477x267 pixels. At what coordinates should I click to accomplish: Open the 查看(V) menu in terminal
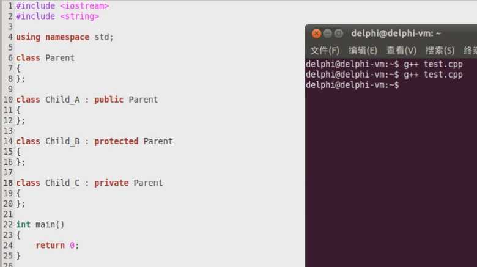tap(401, 50)
